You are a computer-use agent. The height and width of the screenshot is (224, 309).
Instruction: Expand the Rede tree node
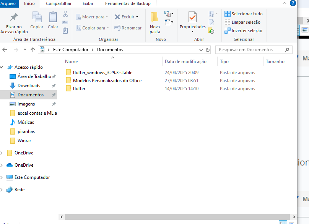(2, 190)
